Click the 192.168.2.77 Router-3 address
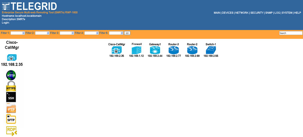 pyautogui.click(x=174, y=56)
